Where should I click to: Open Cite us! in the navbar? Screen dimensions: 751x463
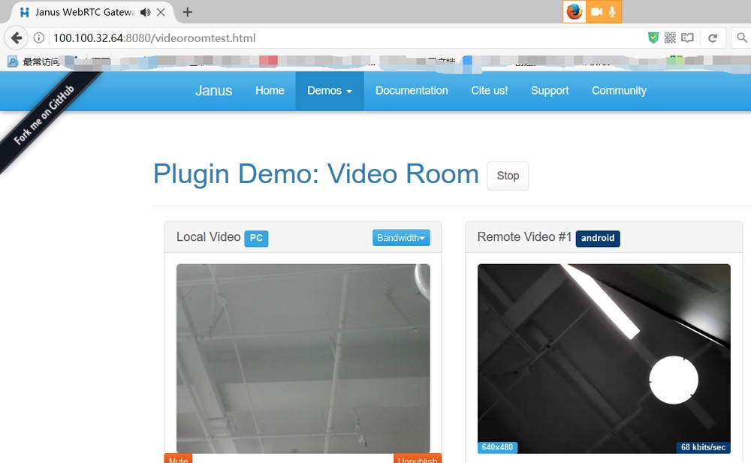(490, 91)
